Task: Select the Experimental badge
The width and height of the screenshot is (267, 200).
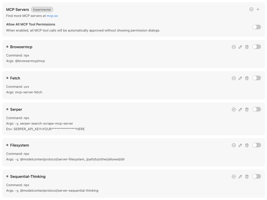Action: [42, 9]
